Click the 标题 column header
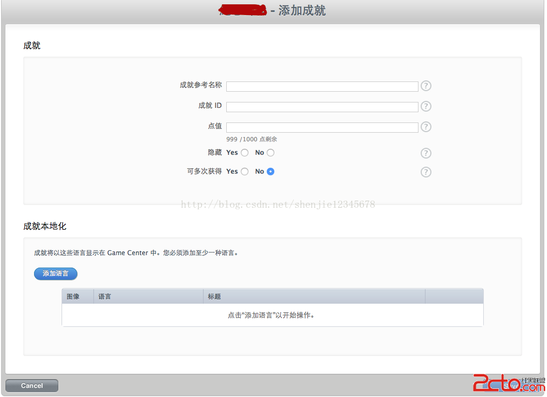Image resolution: width=547 pixels, height=397 pixels. coord(314,296)
